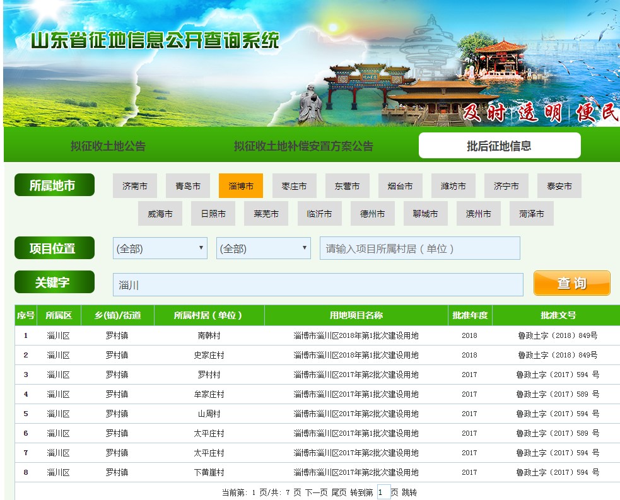Switch to 拟征收土地补偿安置方案公告 tab

click(x=303, y=146)
